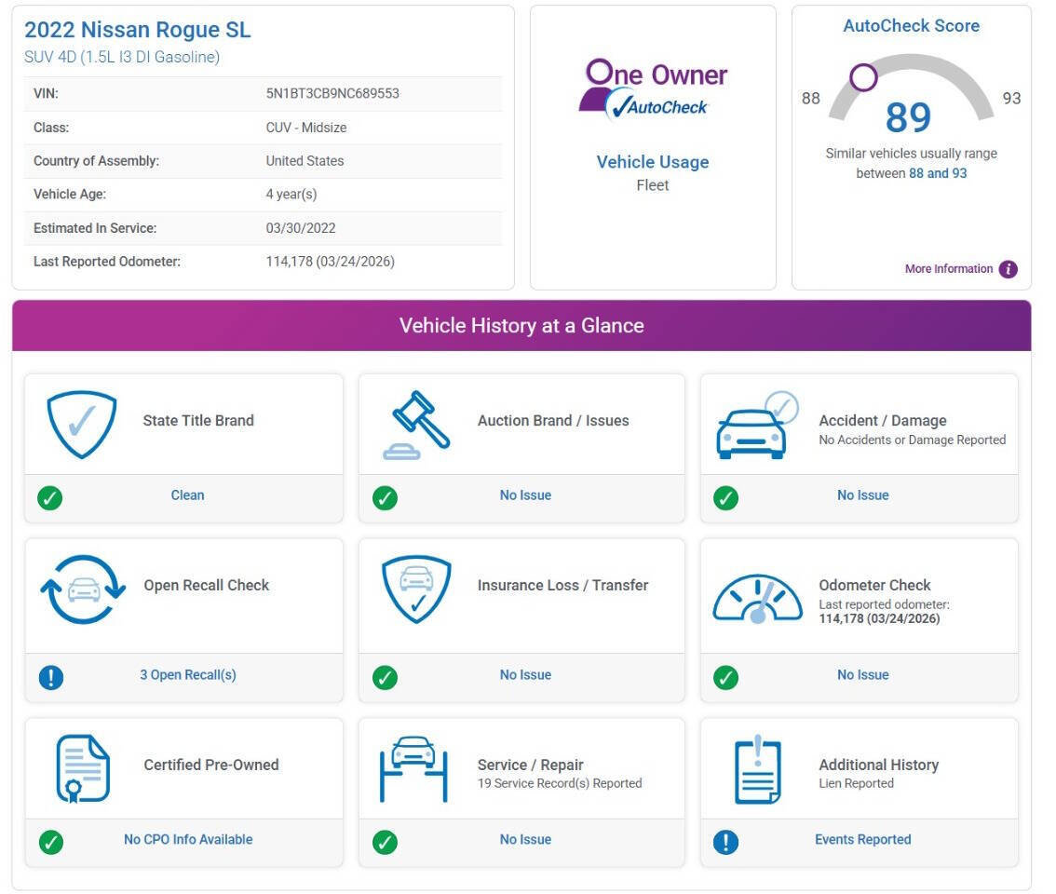Viewport: 1056px width, 894px height.
Task: Click the One Owner AutoCheck logo
Action: point(653,89)
